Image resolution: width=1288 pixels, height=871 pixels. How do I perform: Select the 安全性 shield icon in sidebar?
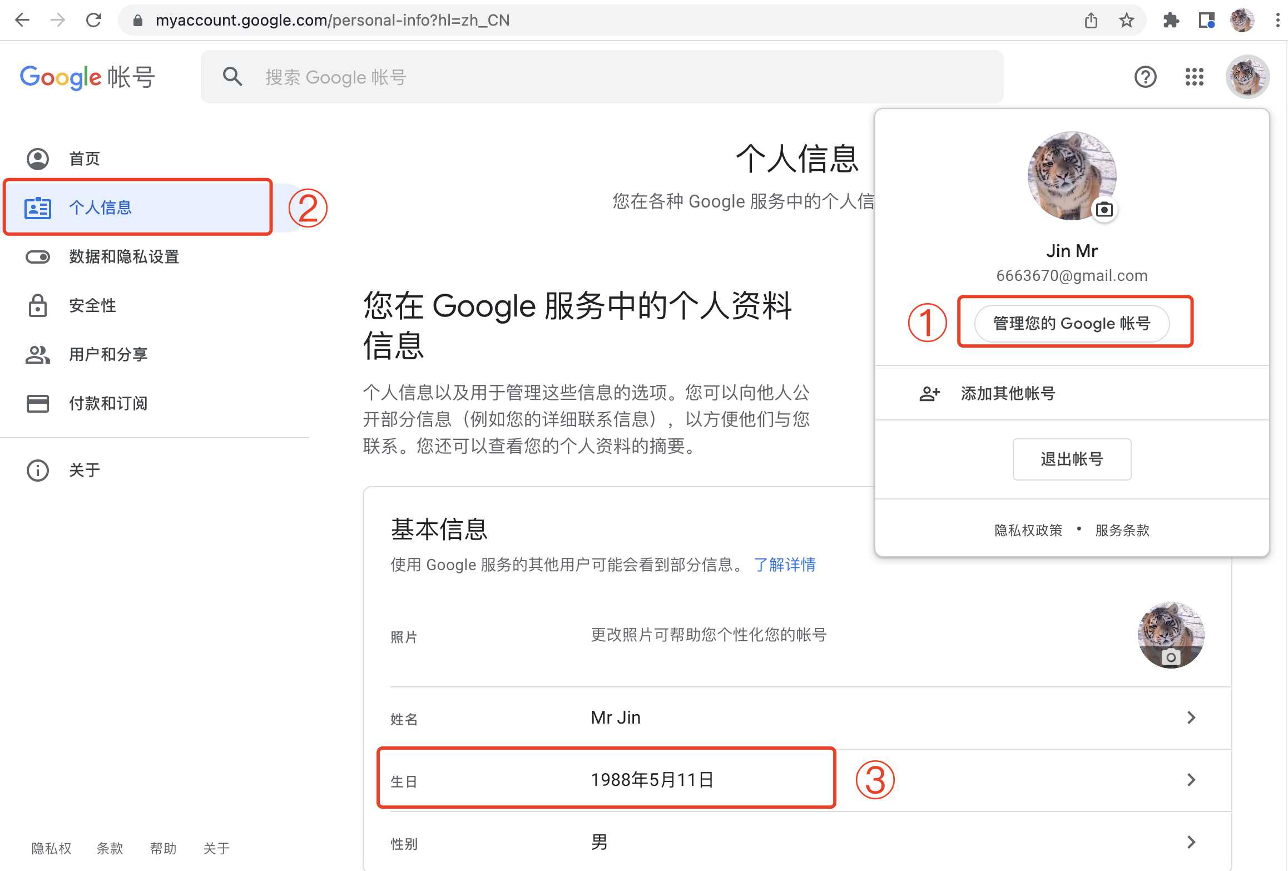click(x=37, y=305)
